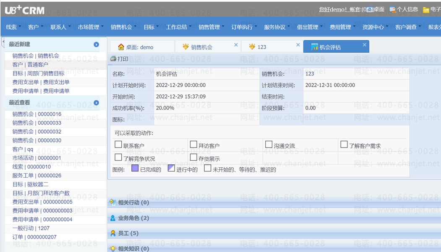Click the printer icon next to 打印

pyautogui.click(x=113, y=59)
